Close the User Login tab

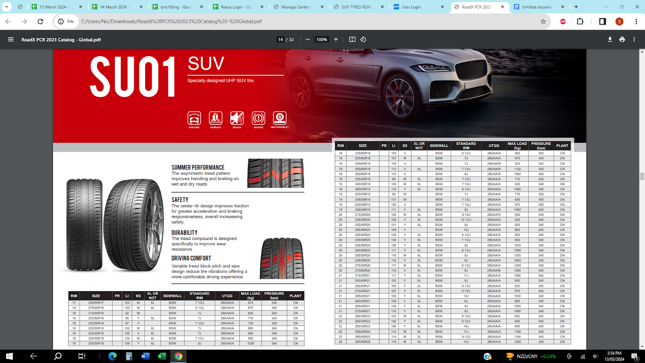(442, 7)
